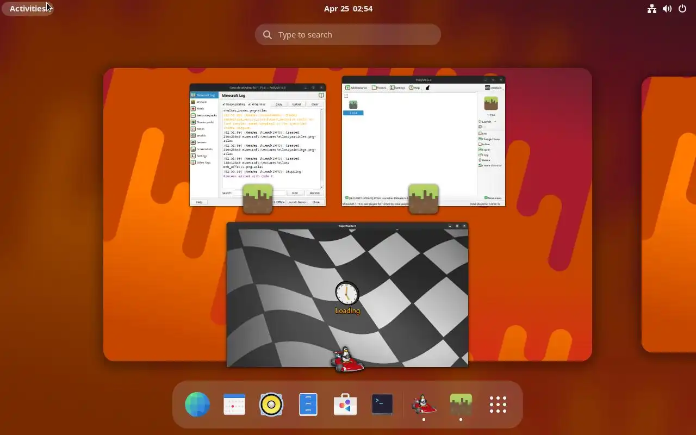Select the 1.19.4 instance in PollyMC
This screenshot has width=696, height=435.
click(x=353, y=108)
